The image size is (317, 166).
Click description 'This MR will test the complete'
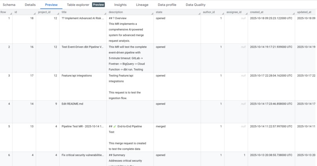(127, 47)
